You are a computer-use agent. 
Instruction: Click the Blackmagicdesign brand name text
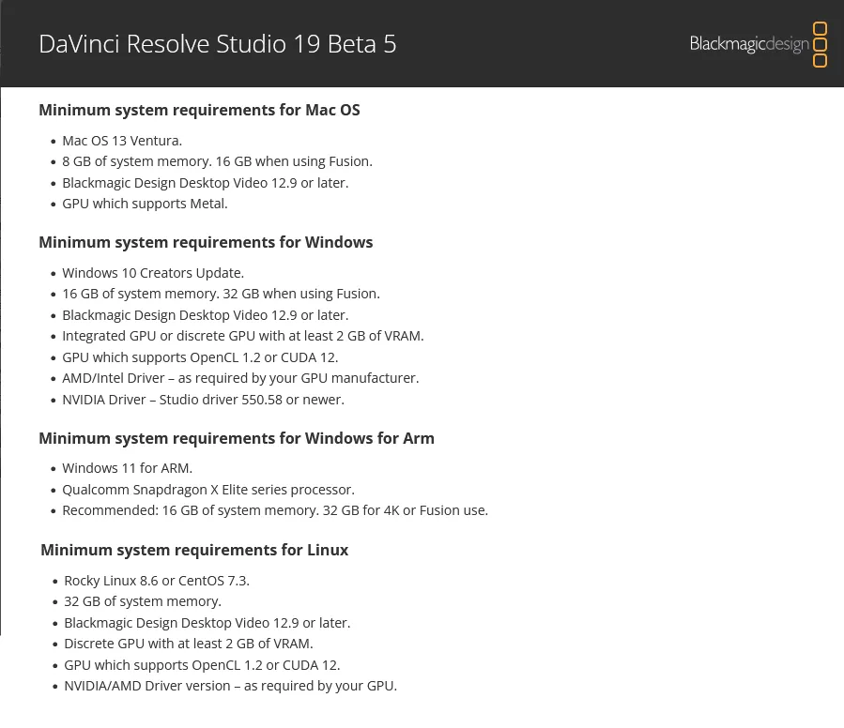749,43
